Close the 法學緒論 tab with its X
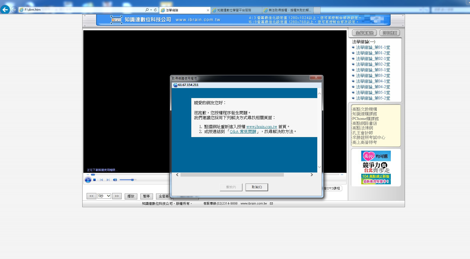This screenshot has width=470, height=259. pyautogui.click(x=208, y=10)
